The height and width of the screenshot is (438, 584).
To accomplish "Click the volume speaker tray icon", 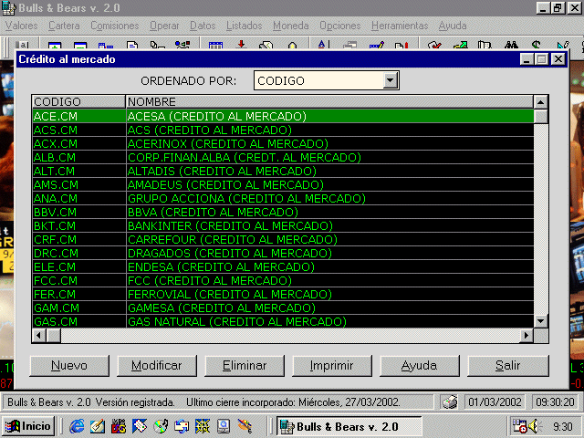I will [x=534, y=426].
